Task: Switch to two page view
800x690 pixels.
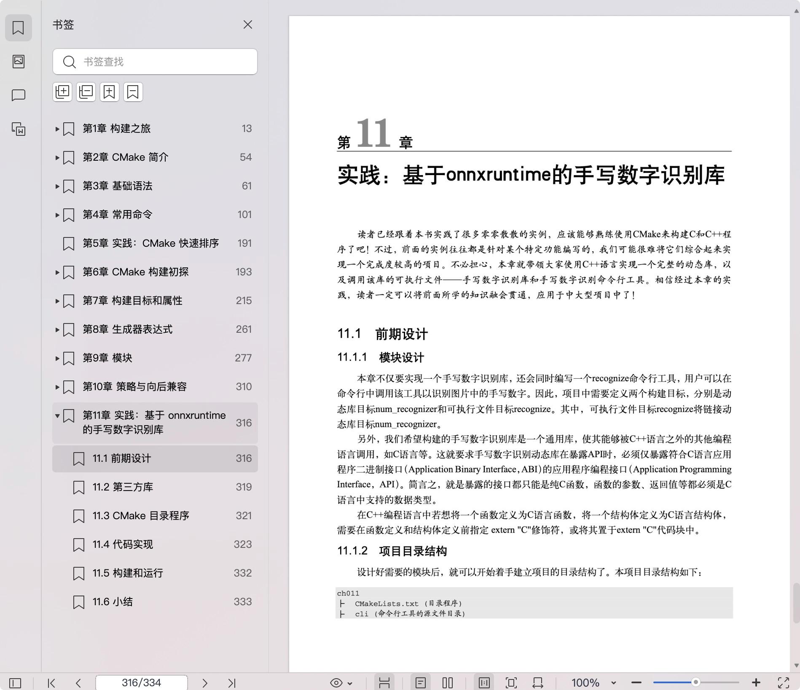Action: (x=448, y=683)
